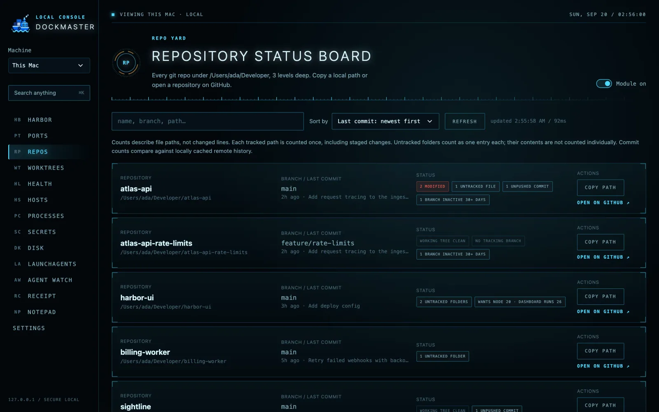This screenshot has width=659, height=412.
Task: Click the Dockmaster ship logo
Action: (21, 23)
